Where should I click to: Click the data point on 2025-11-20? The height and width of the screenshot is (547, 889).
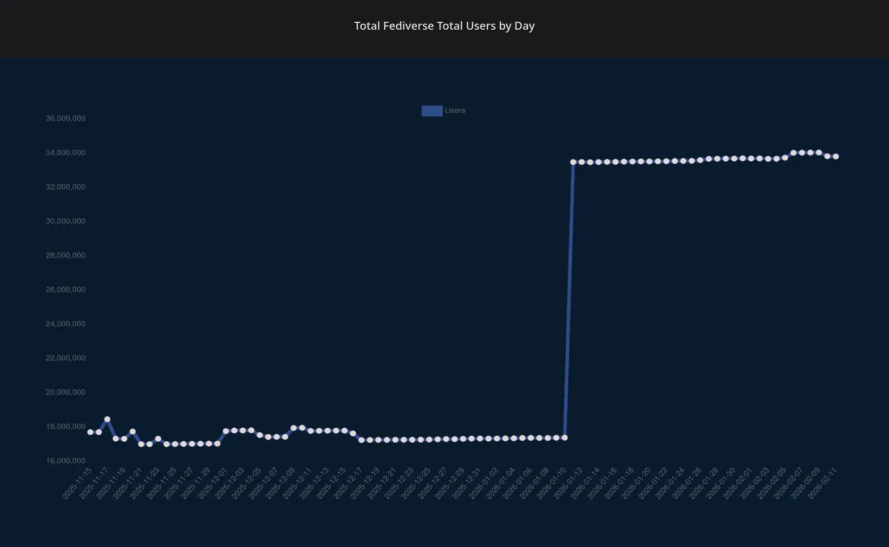[x=133, y=431]
